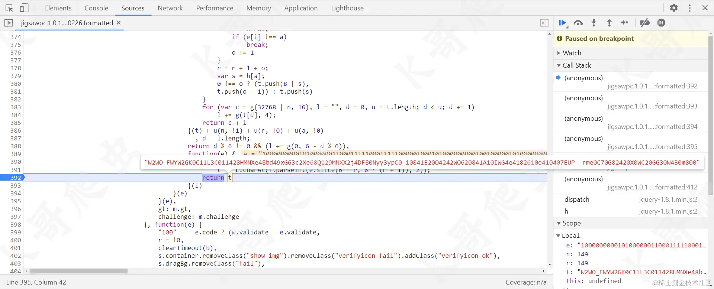Step over next function call
Screen dimensions: 714x289
tap(578, 23)
